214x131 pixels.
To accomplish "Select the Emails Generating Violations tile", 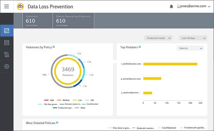I will tap(74, 21).
